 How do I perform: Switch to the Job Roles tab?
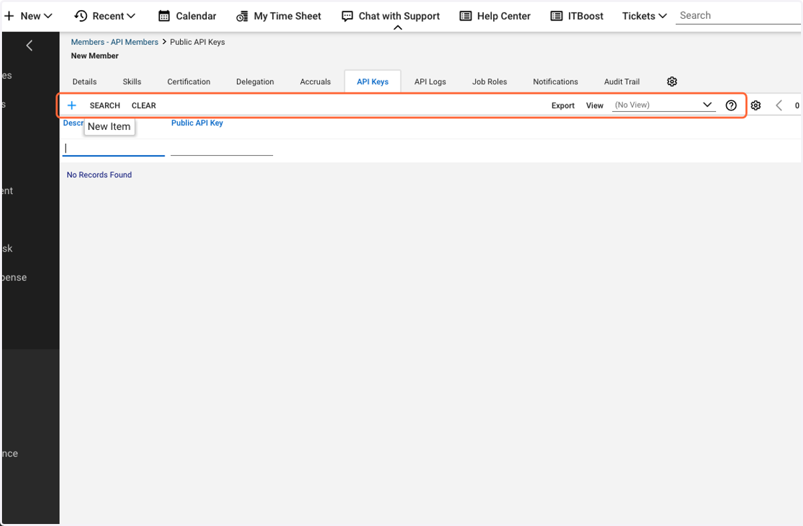(490, 82)
